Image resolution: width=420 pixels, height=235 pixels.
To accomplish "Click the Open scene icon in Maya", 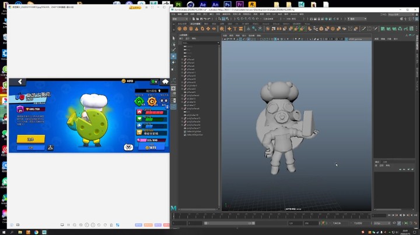I will point(198,19).
